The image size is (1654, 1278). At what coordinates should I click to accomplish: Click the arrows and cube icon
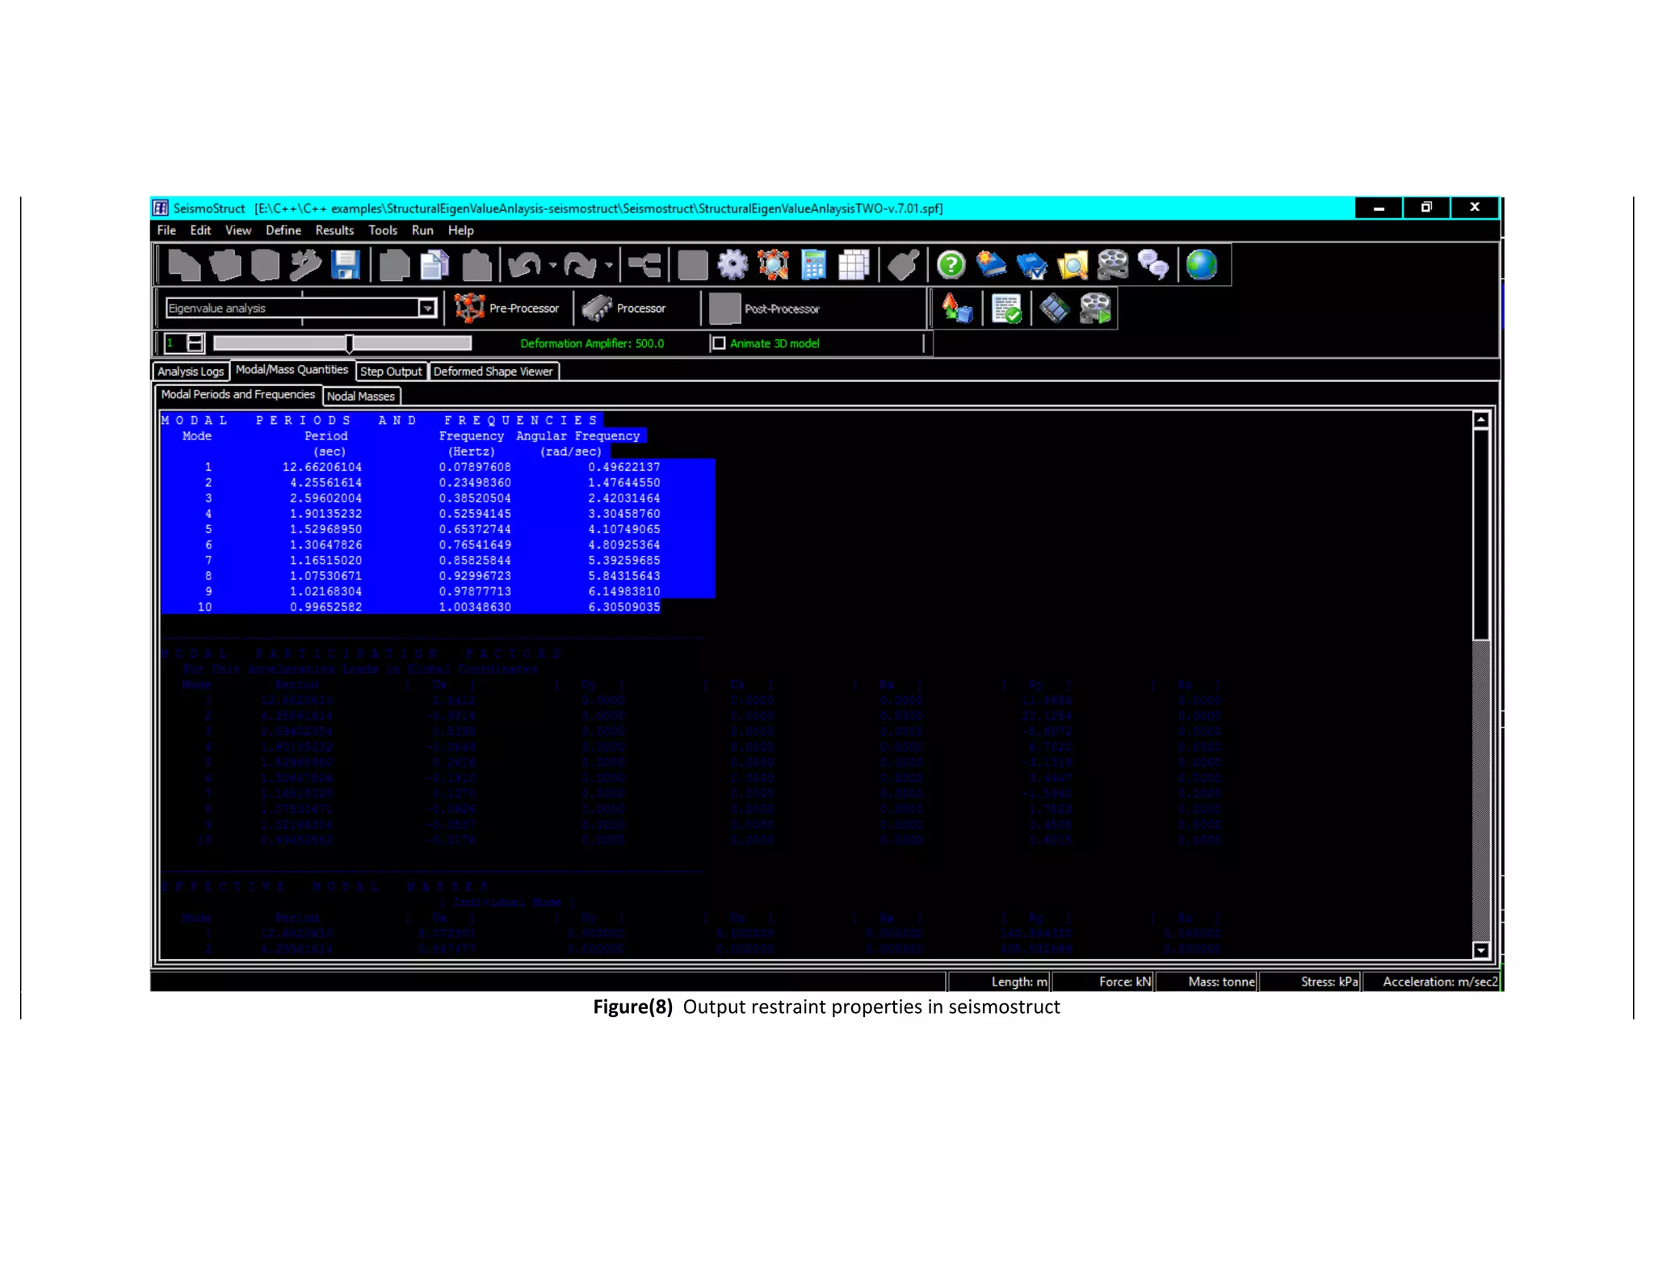[958, 309]
